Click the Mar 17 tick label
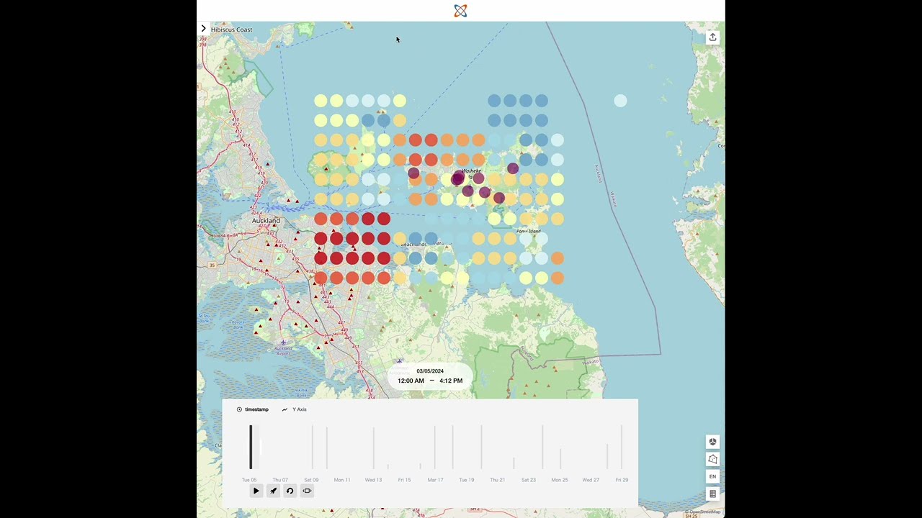Image resolution: width=922 pixels, height=518 pixels. tap(435, 480)
